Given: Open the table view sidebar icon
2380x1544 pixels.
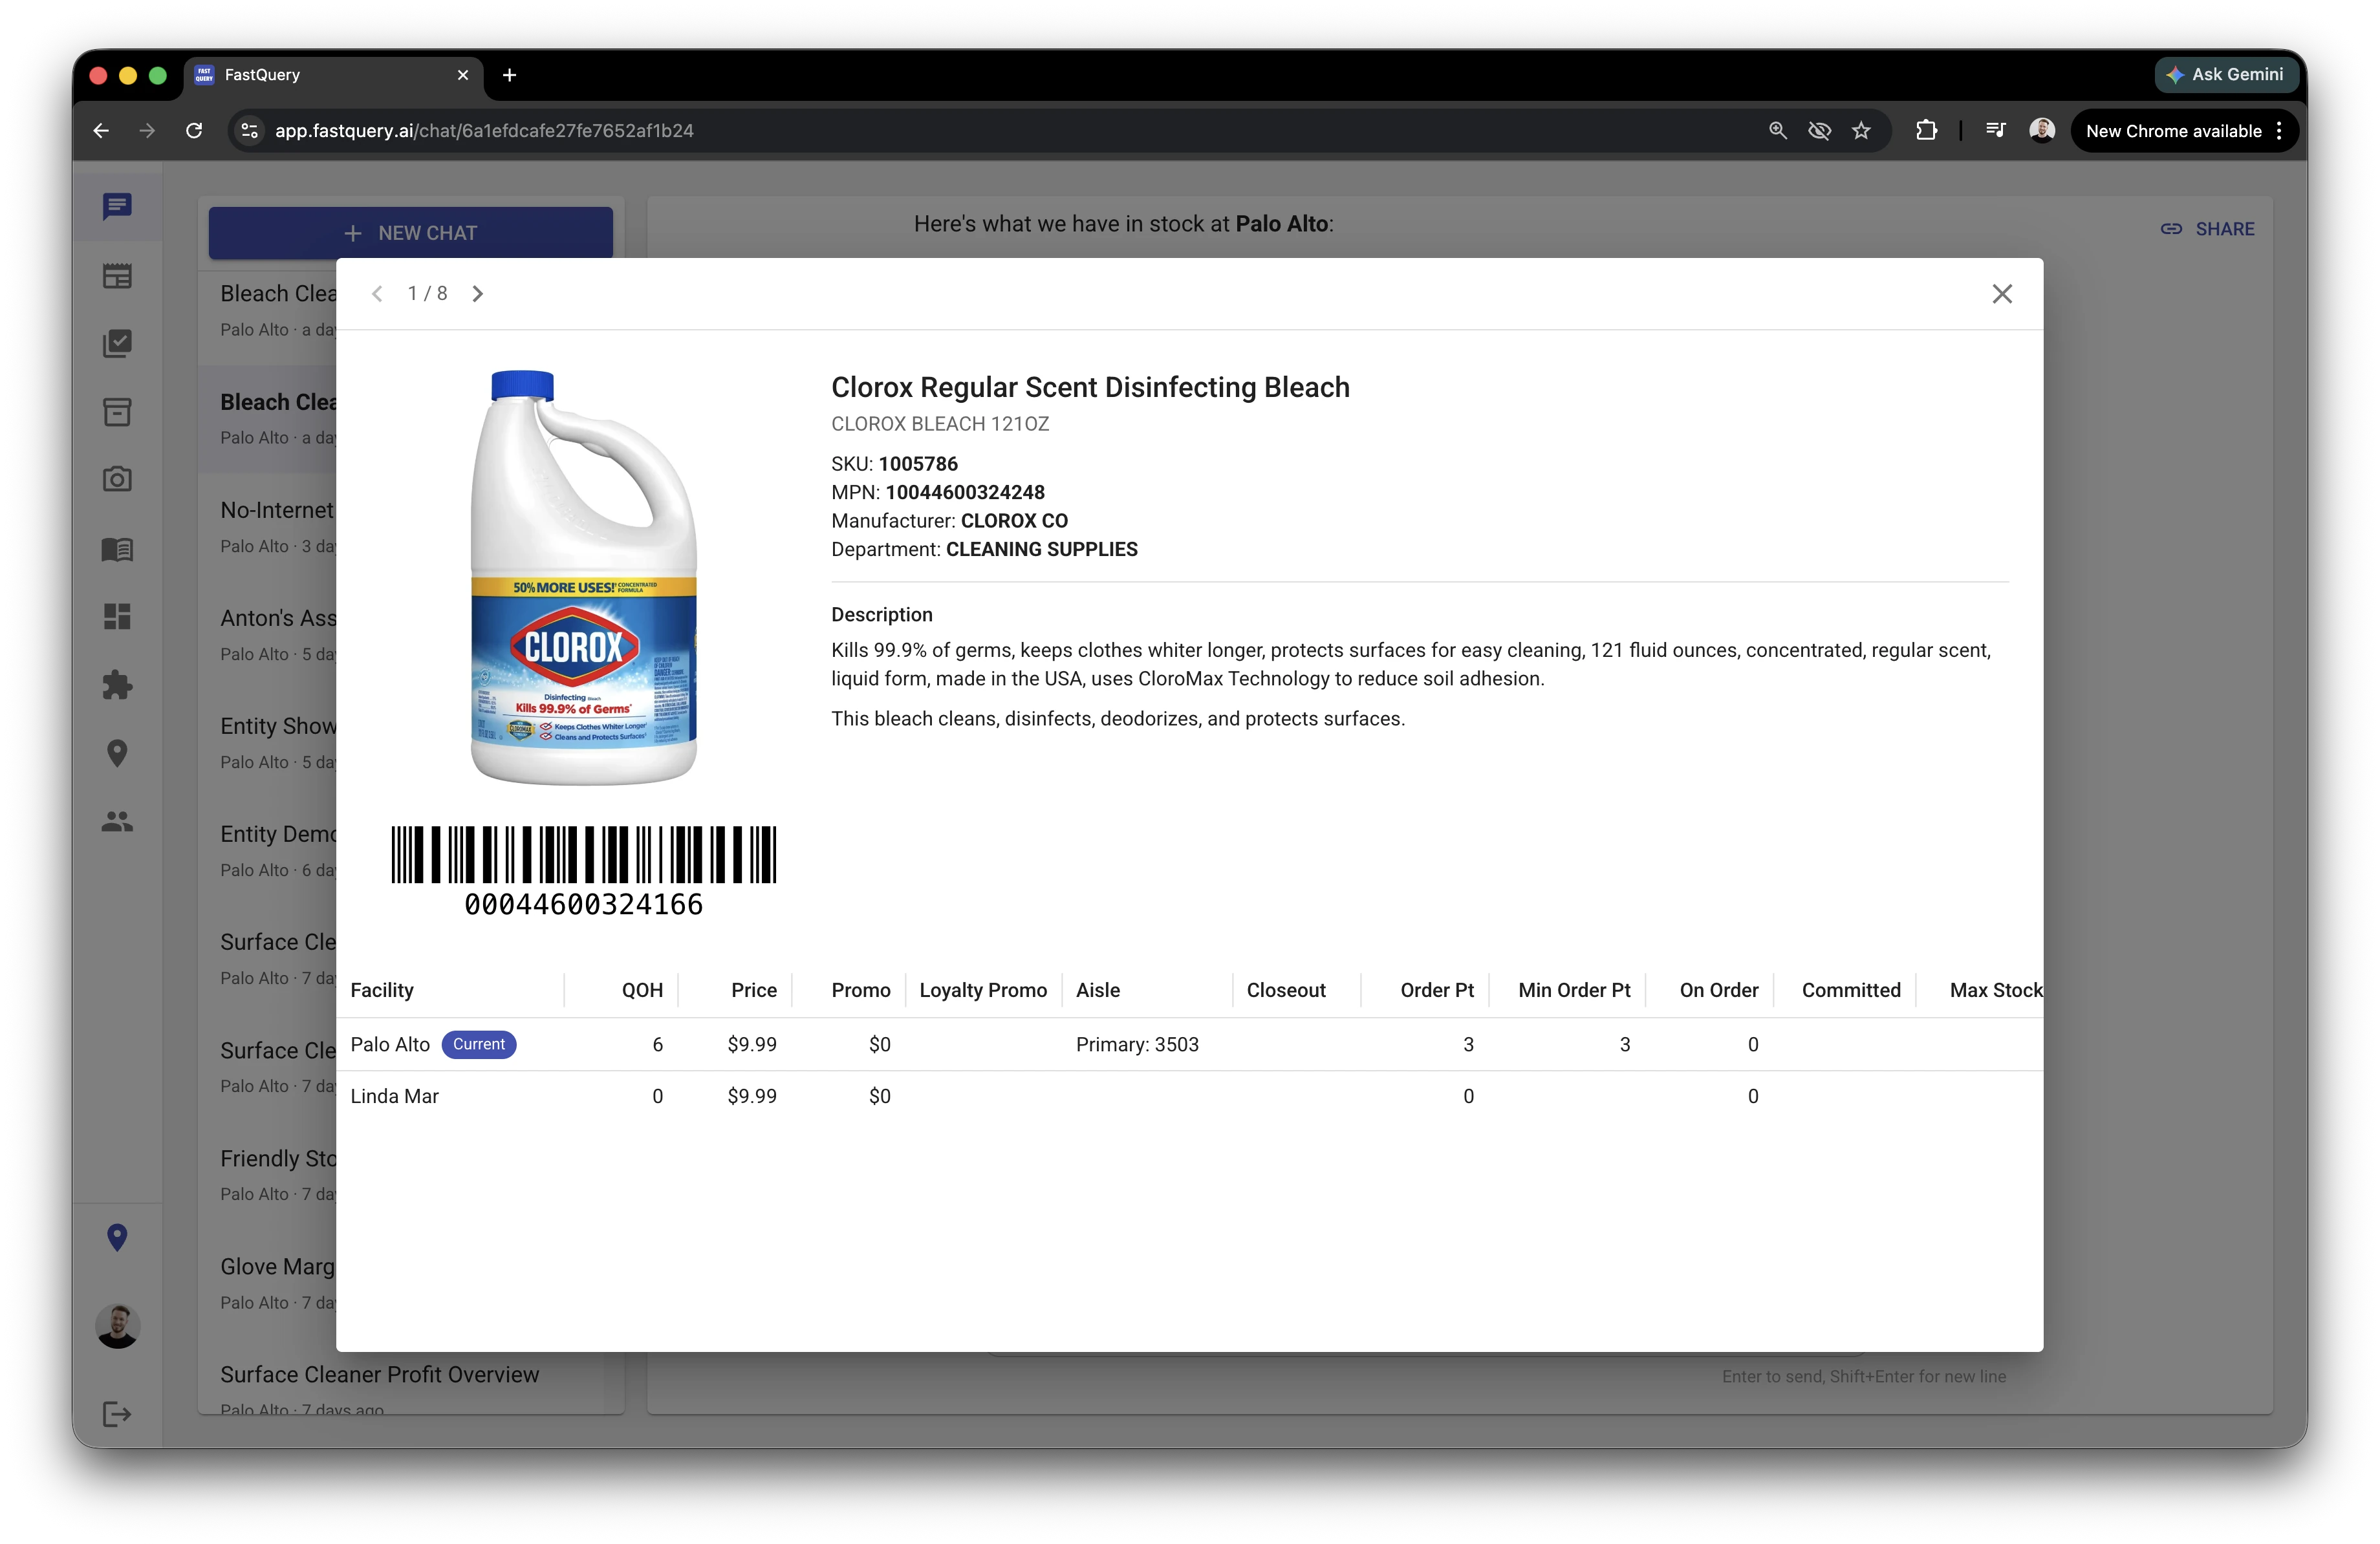Looking at the screenshot, I should coord(117,276).
